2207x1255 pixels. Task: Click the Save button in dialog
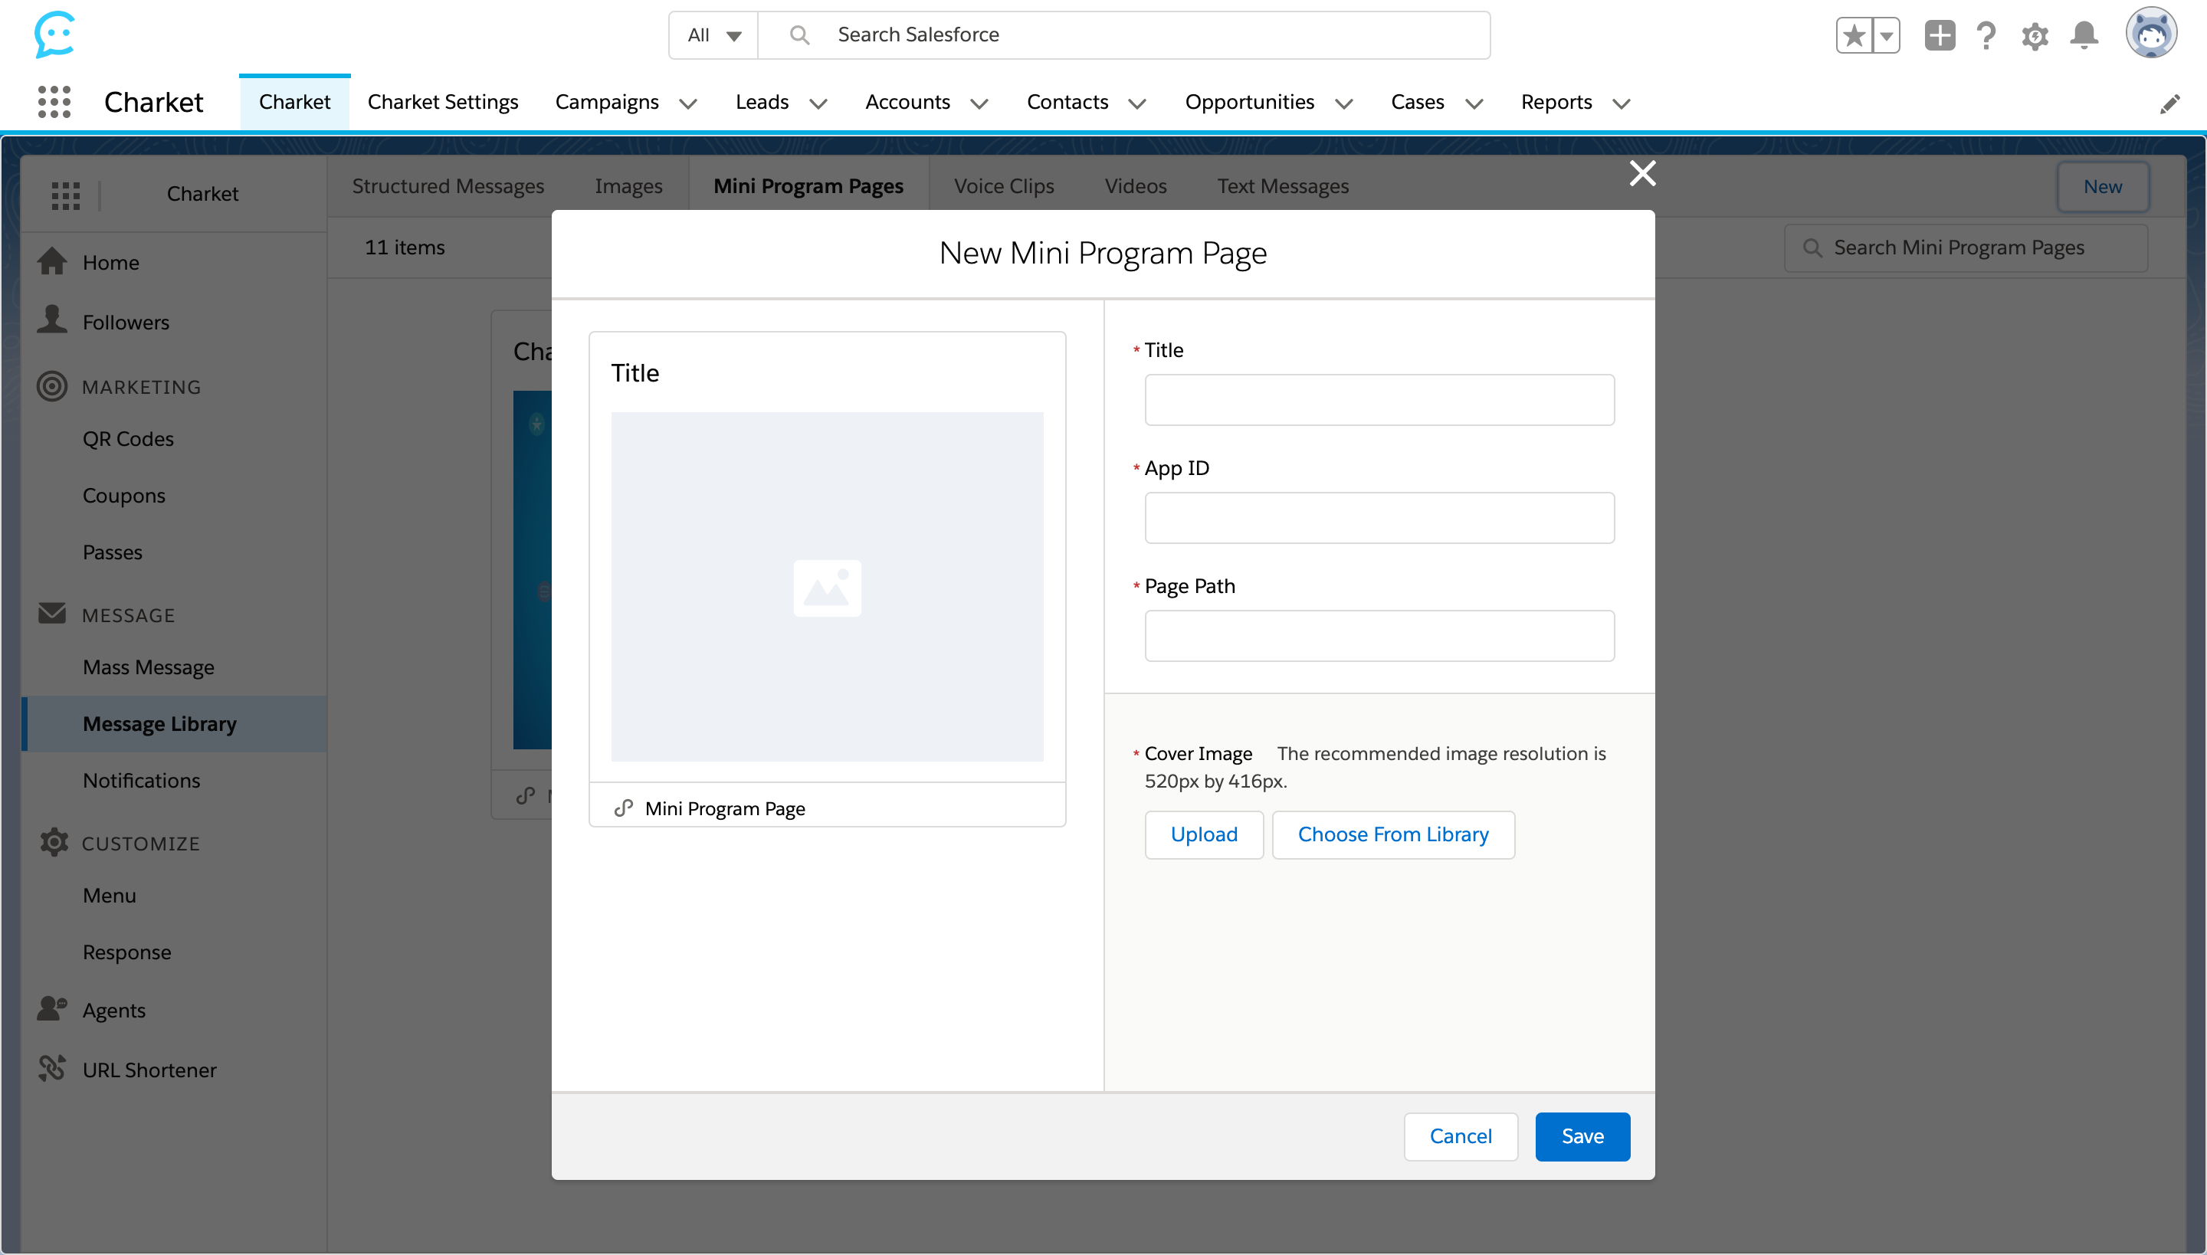tap(1582, 1136)
